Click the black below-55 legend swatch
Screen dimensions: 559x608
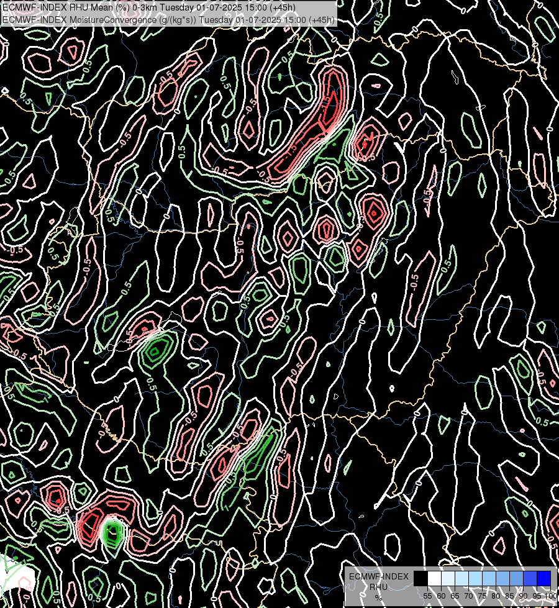click(421, 578)
